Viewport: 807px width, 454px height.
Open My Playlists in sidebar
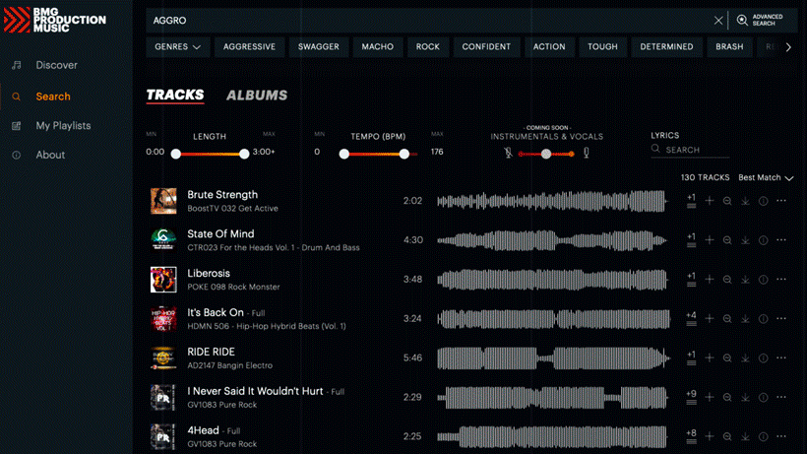(x=63, y=126)
